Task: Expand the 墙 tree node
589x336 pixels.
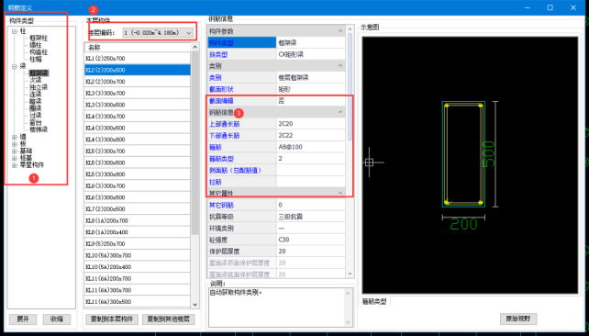Action: pyautogui.click(x=15, y=137)
